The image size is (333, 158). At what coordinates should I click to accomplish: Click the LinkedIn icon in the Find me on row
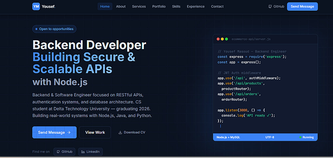83,152
